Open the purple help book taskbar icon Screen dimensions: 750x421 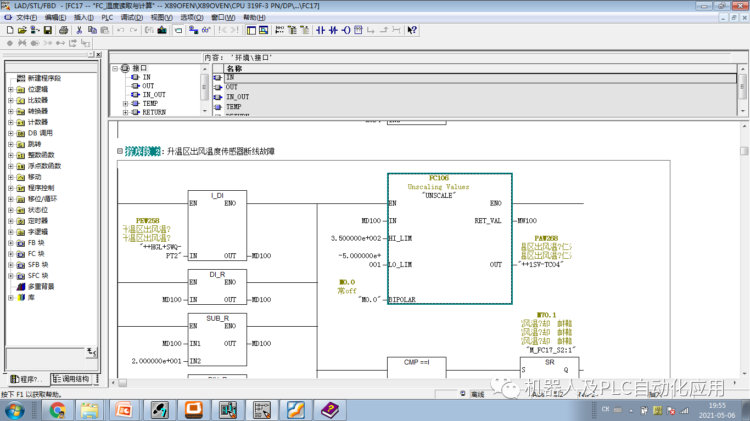[x=331, y=409]
